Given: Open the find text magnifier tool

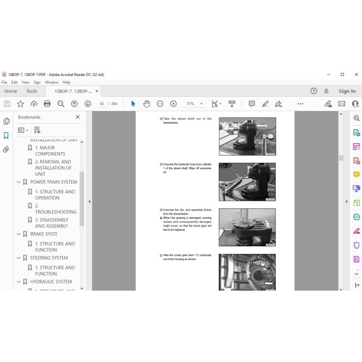Looking at the screenshot, I should [61, 104].
